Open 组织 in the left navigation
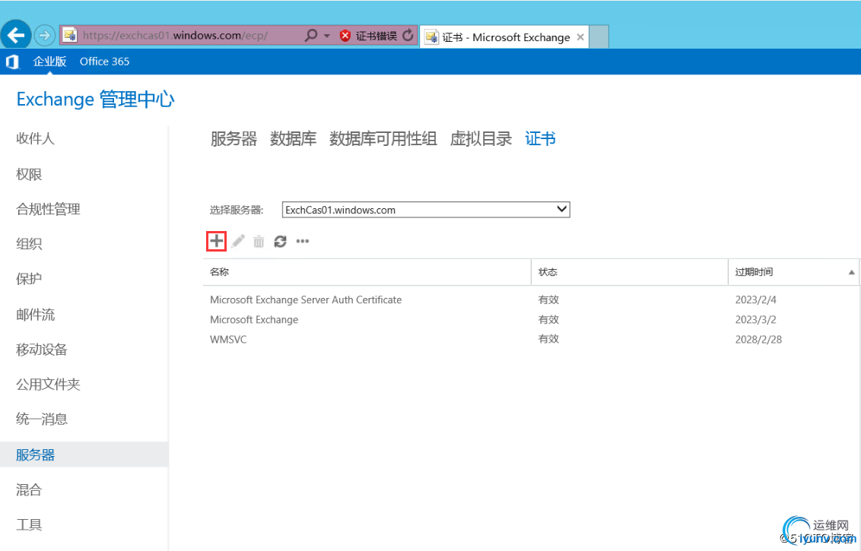The image size is (861, 551). click(29, 244)
